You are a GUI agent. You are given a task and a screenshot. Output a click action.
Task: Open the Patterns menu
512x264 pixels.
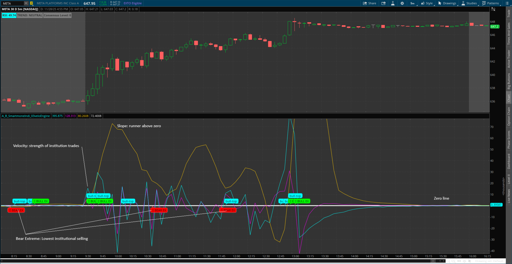pyautogui.click(x=491, y=3)
